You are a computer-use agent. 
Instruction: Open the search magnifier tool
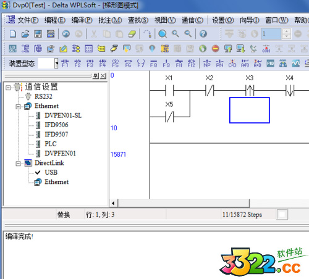click(163, 34)
